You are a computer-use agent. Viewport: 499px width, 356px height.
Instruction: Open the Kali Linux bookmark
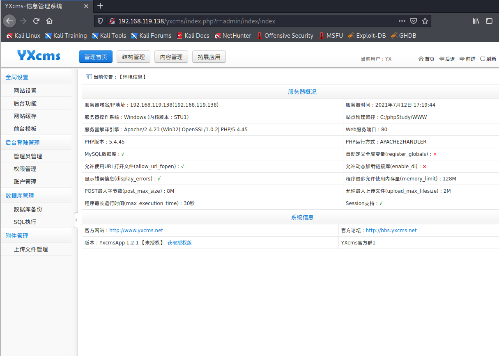click(23, 36)
